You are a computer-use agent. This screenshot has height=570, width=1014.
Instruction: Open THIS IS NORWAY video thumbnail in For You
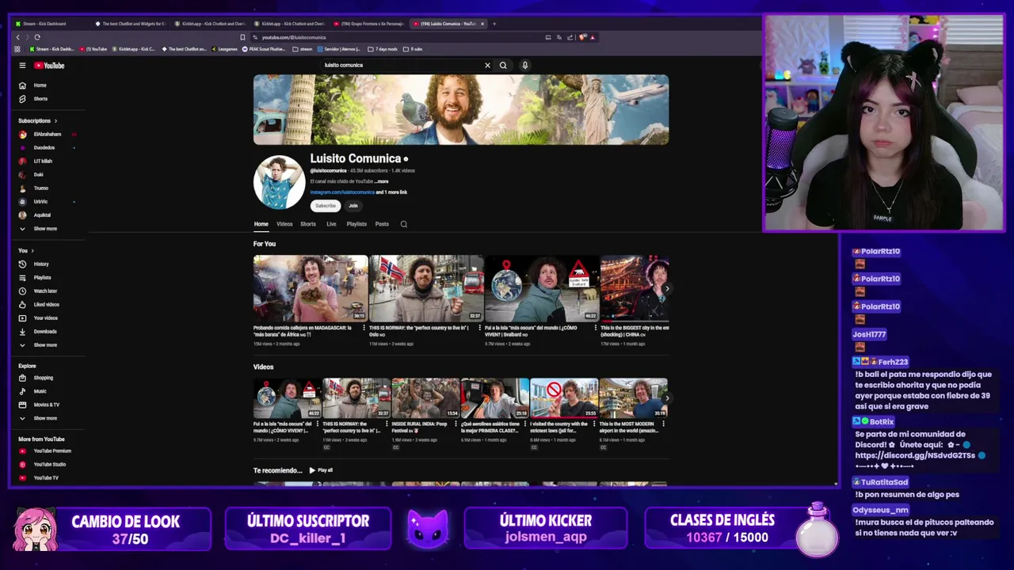pos(426,288)
